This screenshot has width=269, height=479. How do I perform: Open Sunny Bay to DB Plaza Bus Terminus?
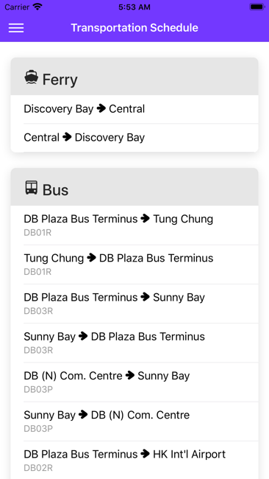pos(134,343)
